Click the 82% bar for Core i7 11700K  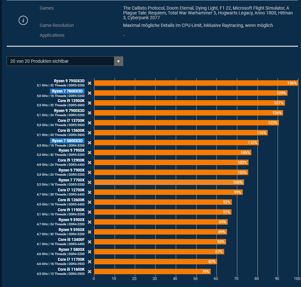(x=156, y=262)
